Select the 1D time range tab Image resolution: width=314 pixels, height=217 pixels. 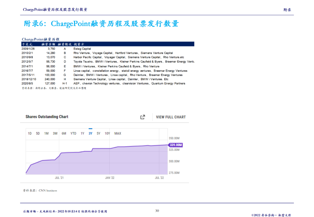[30, 133]
